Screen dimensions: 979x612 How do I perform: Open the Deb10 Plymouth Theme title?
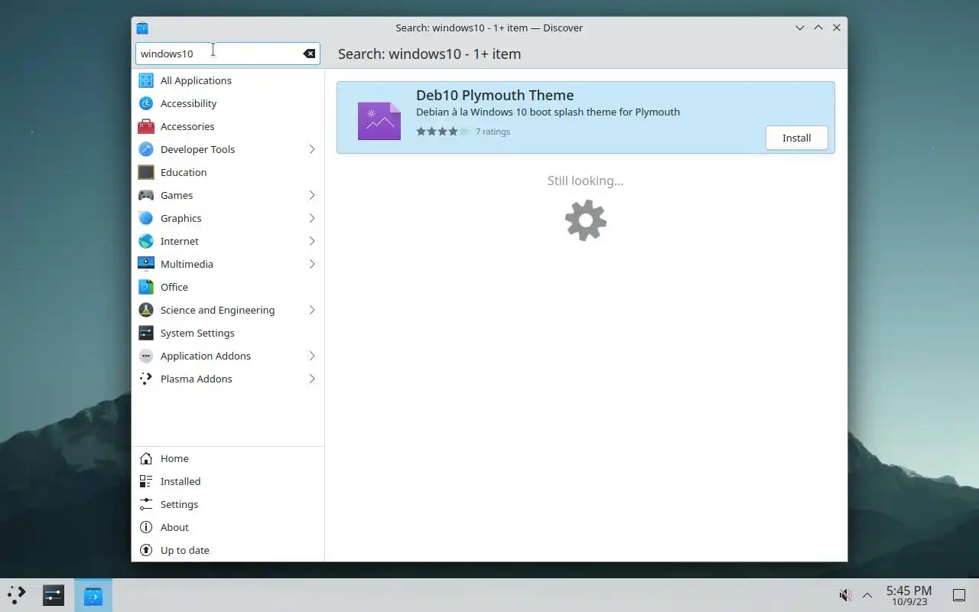[495, 96]
